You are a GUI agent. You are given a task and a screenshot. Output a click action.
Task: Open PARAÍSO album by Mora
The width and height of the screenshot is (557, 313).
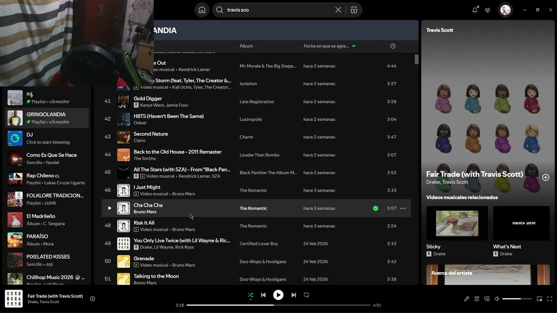(x=47, y=240)
